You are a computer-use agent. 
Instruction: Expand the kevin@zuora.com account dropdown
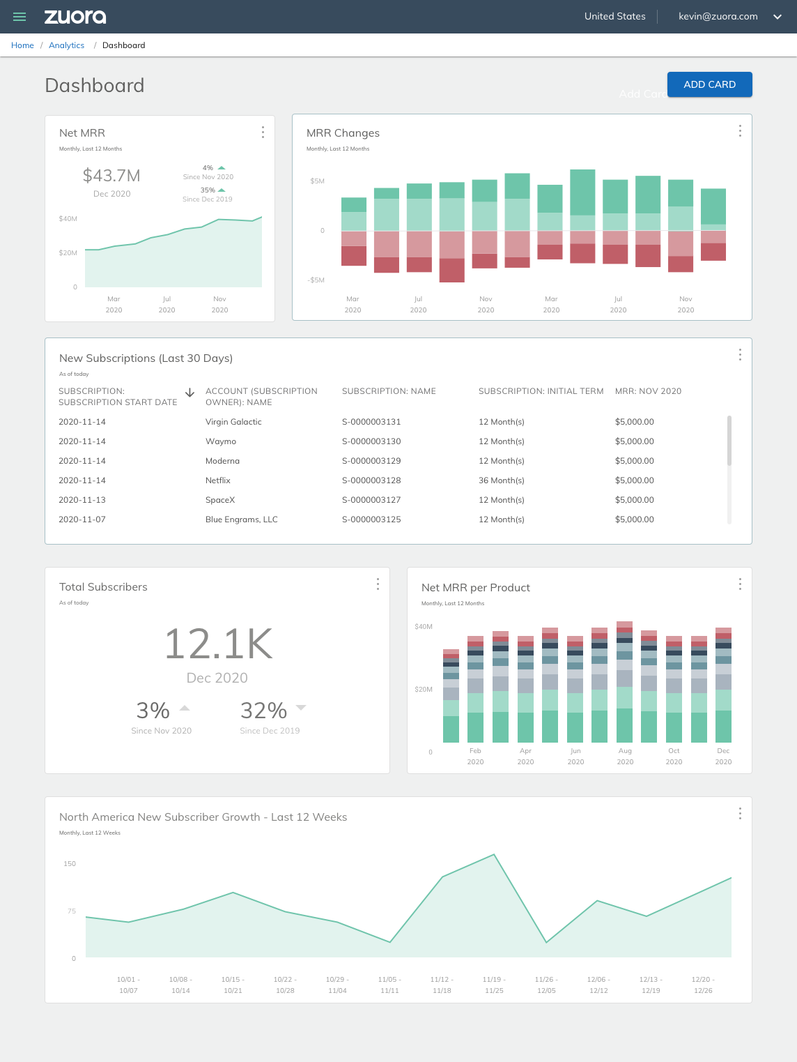point(777,17)
